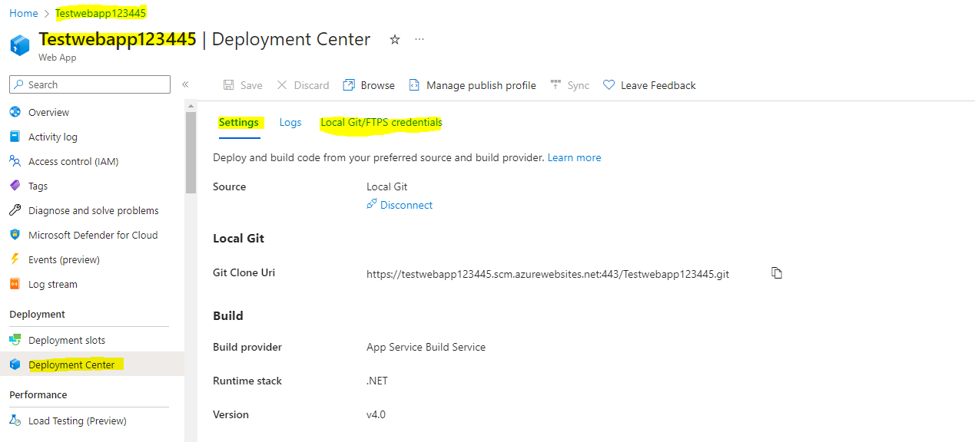Click the sidebar vertical scrollbar thumb
The height and width of the screenshot is (442, 975).
[191, 152]
